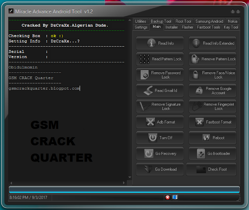Click the second round window control button
This screenshot has height=210, width=249.
(238, 11)
